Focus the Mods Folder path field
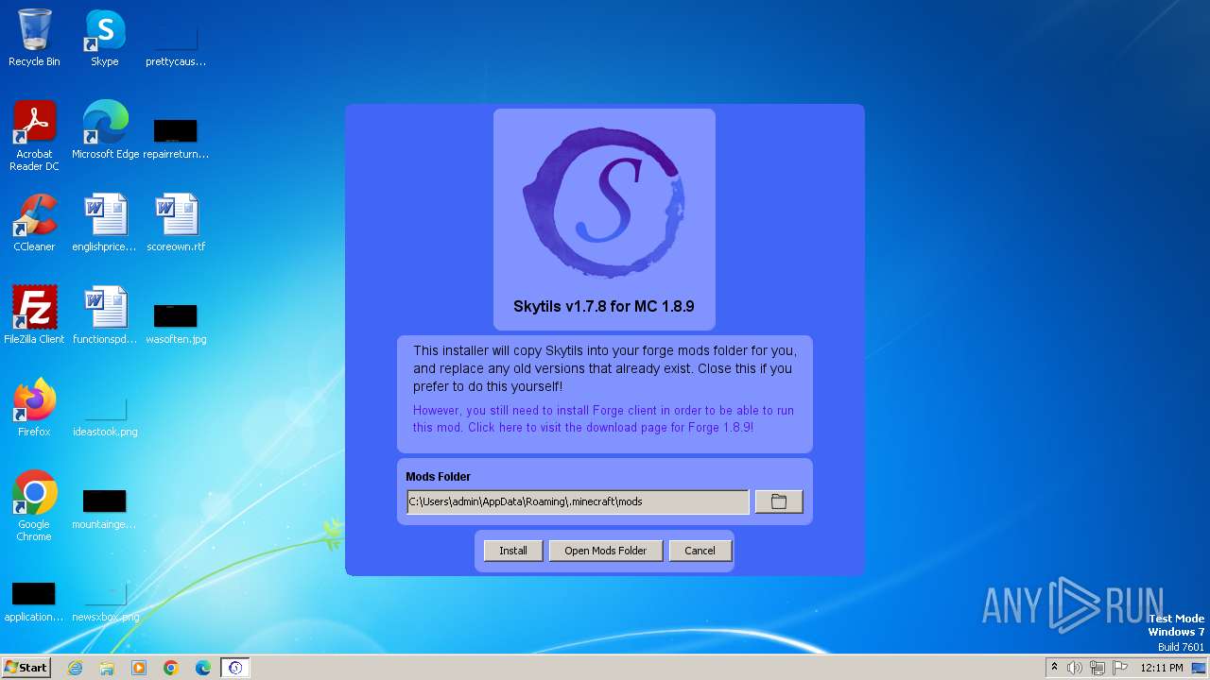This screenshot has height=680, width=1210. click(578, 501)
